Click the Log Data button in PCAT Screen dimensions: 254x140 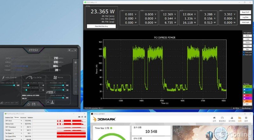[x=245, y=17]
